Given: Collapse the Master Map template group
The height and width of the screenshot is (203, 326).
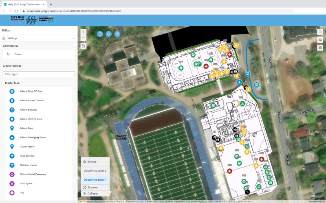Looking at the screenshot, I should [x=12, y=83].
